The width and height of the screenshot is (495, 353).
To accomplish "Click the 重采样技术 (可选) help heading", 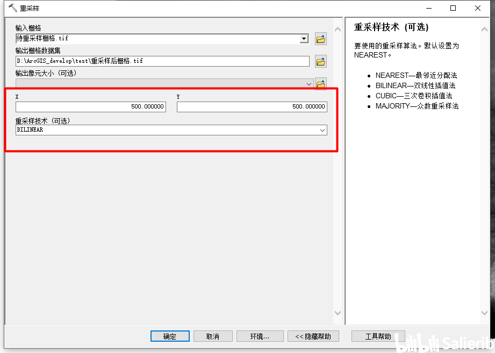I will (x=391, y=27).
